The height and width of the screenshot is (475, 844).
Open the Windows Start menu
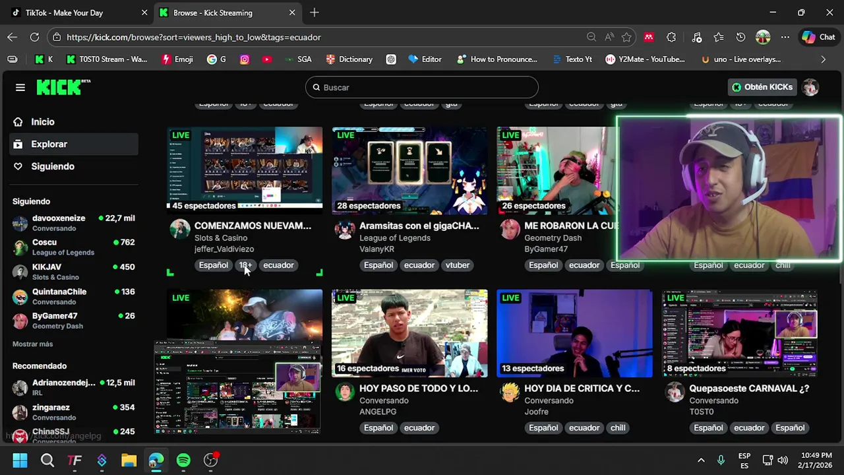[20, 460]
